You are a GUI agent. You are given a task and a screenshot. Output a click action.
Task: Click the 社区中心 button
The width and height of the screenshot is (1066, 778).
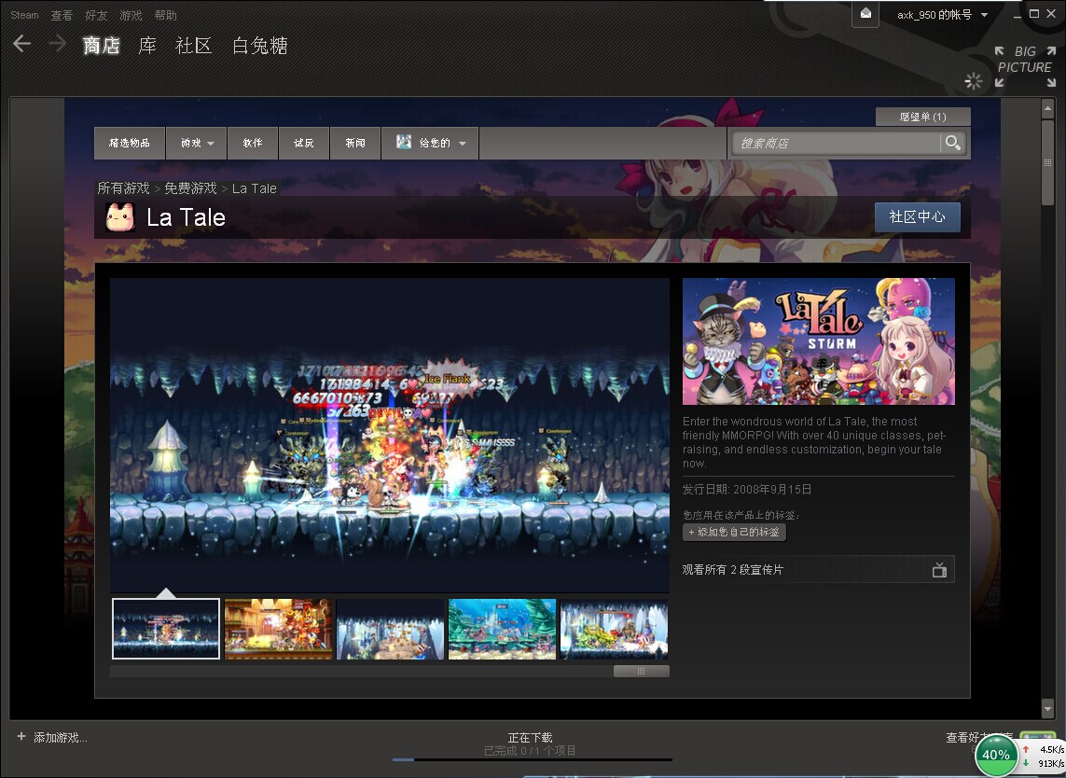pos(917,217)
